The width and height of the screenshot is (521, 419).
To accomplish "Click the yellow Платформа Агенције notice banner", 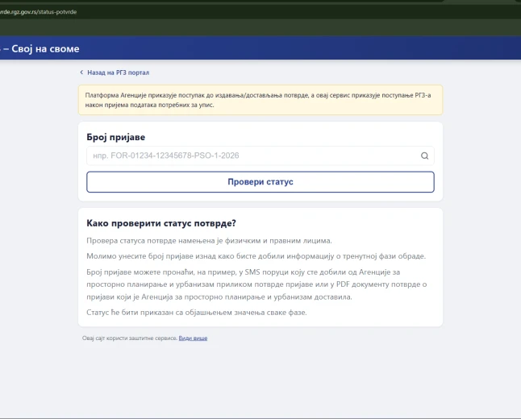I will tap(260, 100).
